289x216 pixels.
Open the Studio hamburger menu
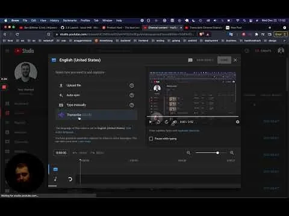(x=7, y=51)
